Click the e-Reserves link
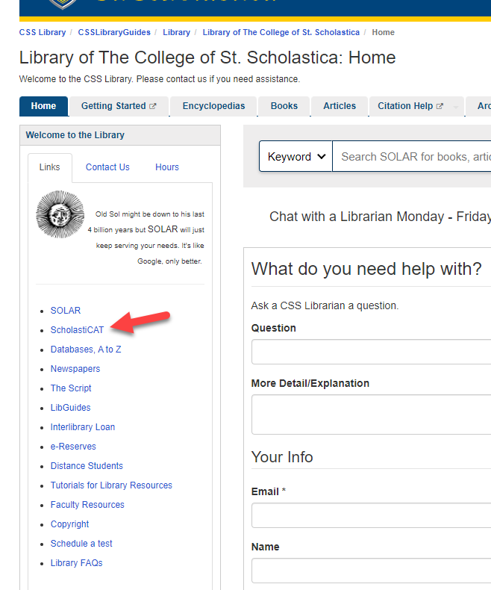 pos(73,447)
